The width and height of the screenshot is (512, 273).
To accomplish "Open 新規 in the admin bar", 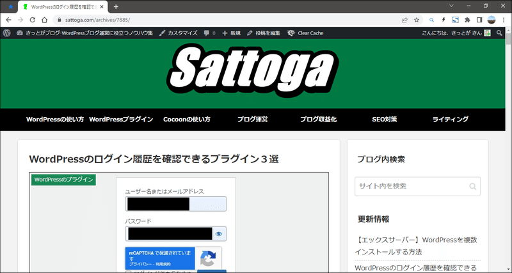I will pos(231,33).
